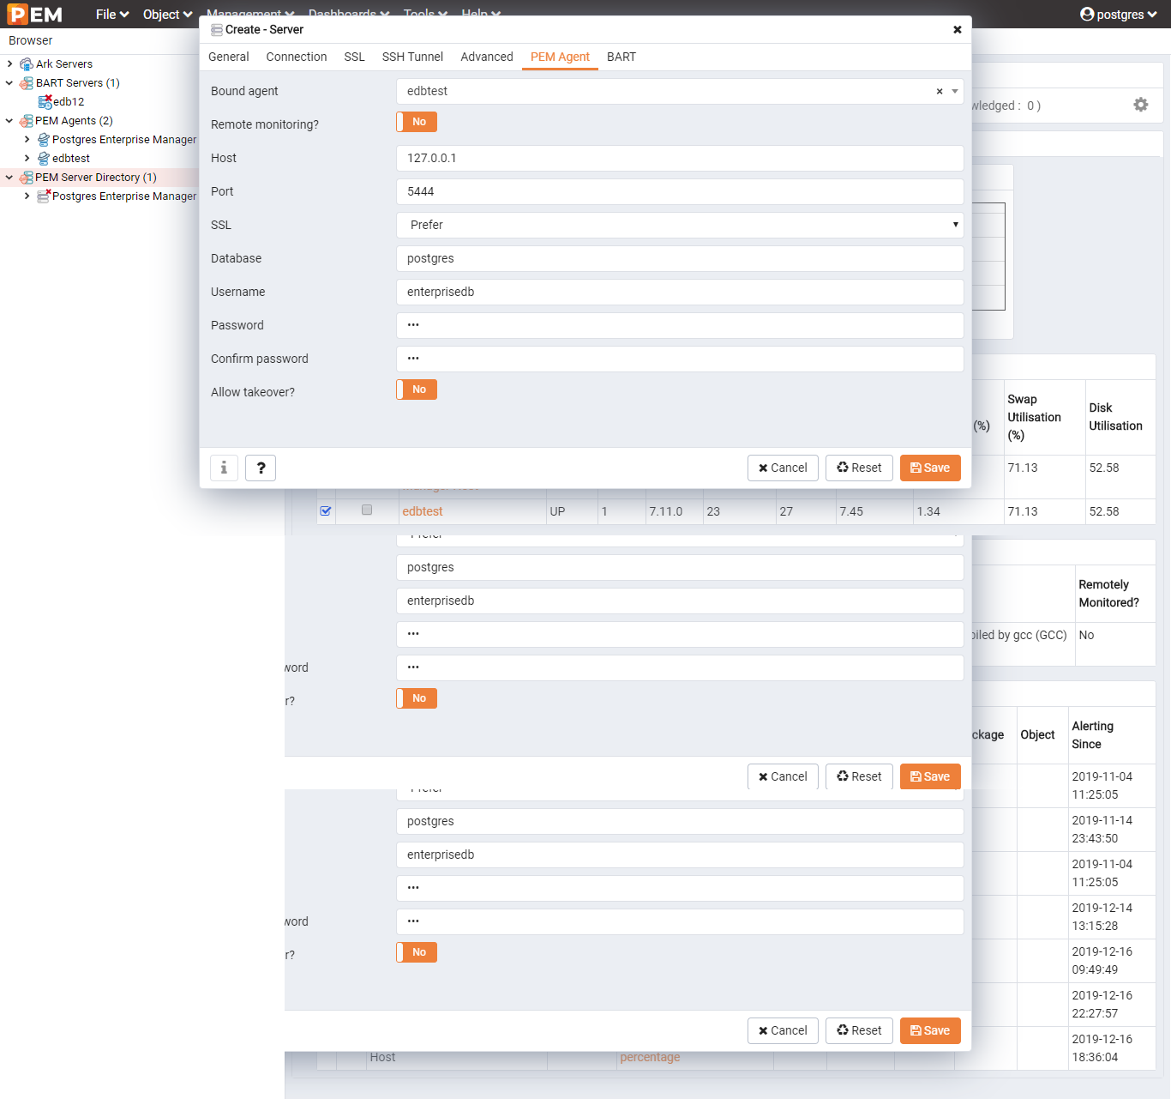Tick the checked box in the edbtest row
Screen dimensions: 1171x1099
pos(326,510)
